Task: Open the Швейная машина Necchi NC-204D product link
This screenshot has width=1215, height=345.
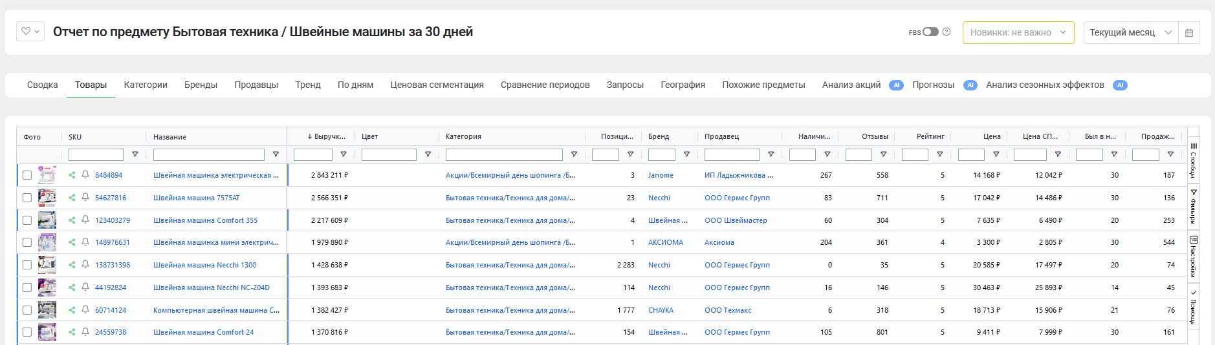Action: [x=211, y=287]
